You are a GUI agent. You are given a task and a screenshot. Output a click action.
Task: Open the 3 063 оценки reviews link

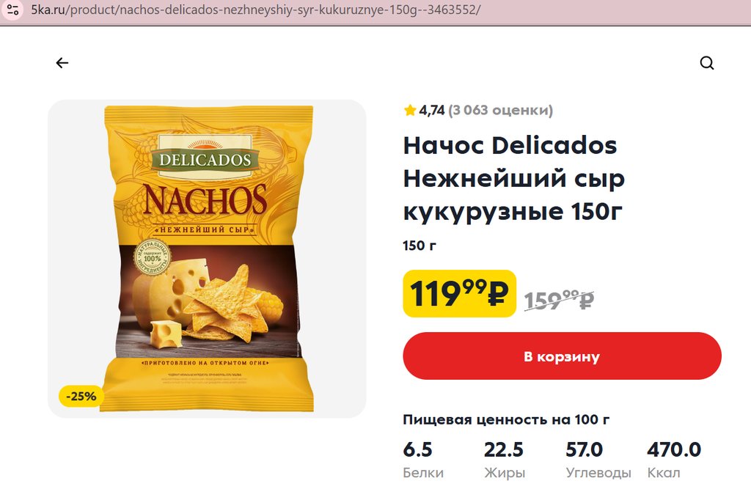(500, 110)
